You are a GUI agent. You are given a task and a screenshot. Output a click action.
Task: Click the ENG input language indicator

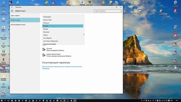[x=172, y=101]
